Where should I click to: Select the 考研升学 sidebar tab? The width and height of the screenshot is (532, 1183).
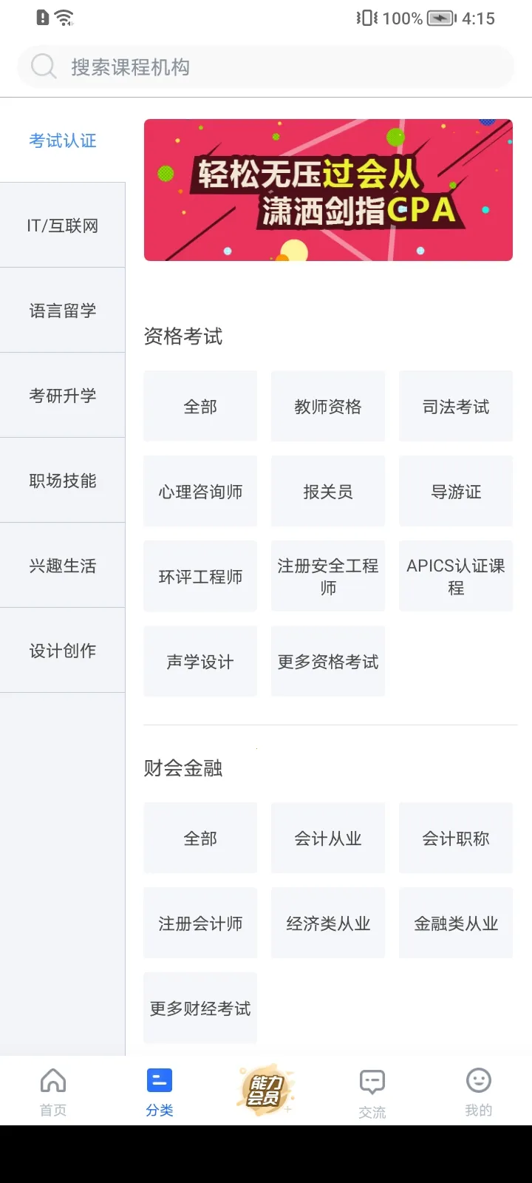click(63, 396)
